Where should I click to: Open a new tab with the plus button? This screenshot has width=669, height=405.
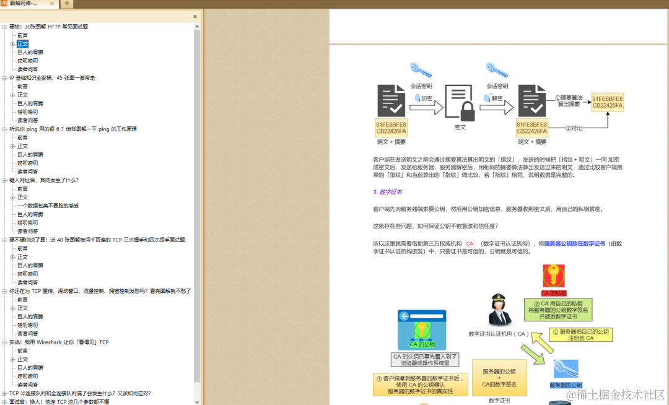click(x=66, y=3)
